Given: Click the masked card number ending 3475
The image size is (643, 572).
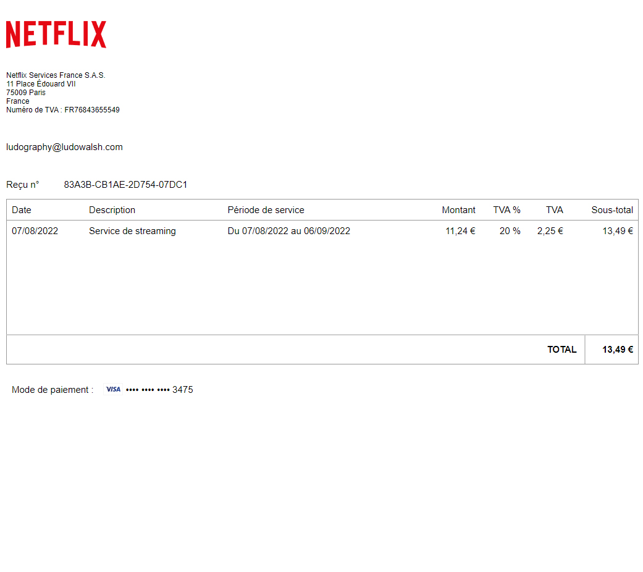Looking at the screenshot, I should coord(159,390).
